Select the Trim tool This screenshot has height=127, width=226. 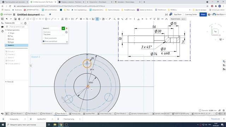pos(81,19)
